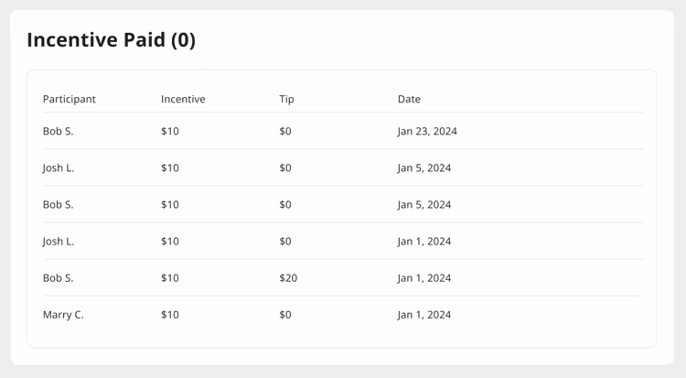This screenshot has width=686, height=378.
Task: Click $10 incentive in Marry C. row
Action: [x=170, y=315]
